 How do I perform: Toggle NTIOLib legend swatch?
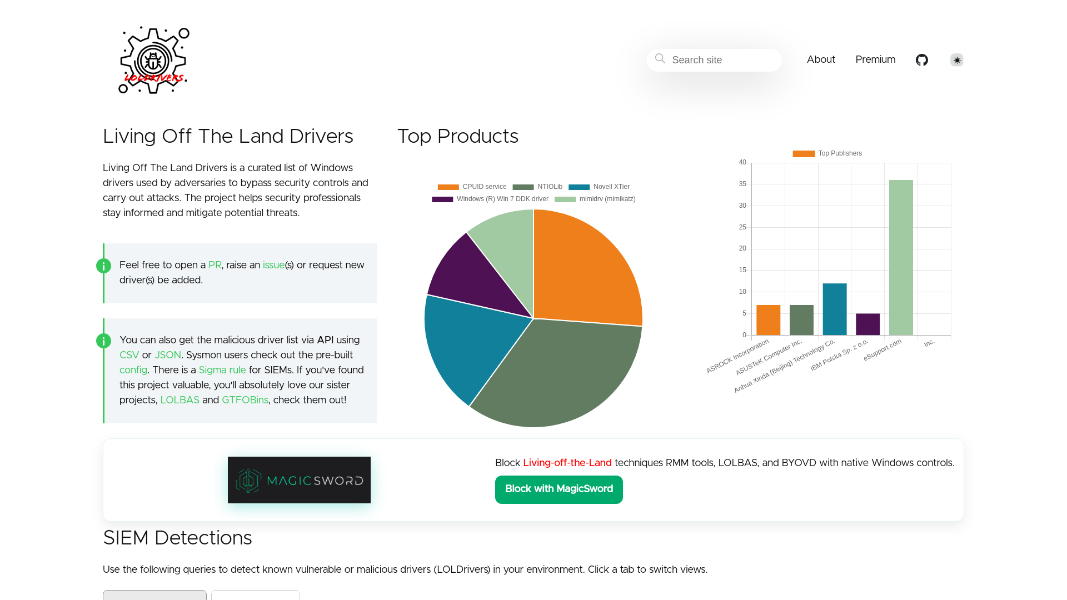(x=523, y=187)
